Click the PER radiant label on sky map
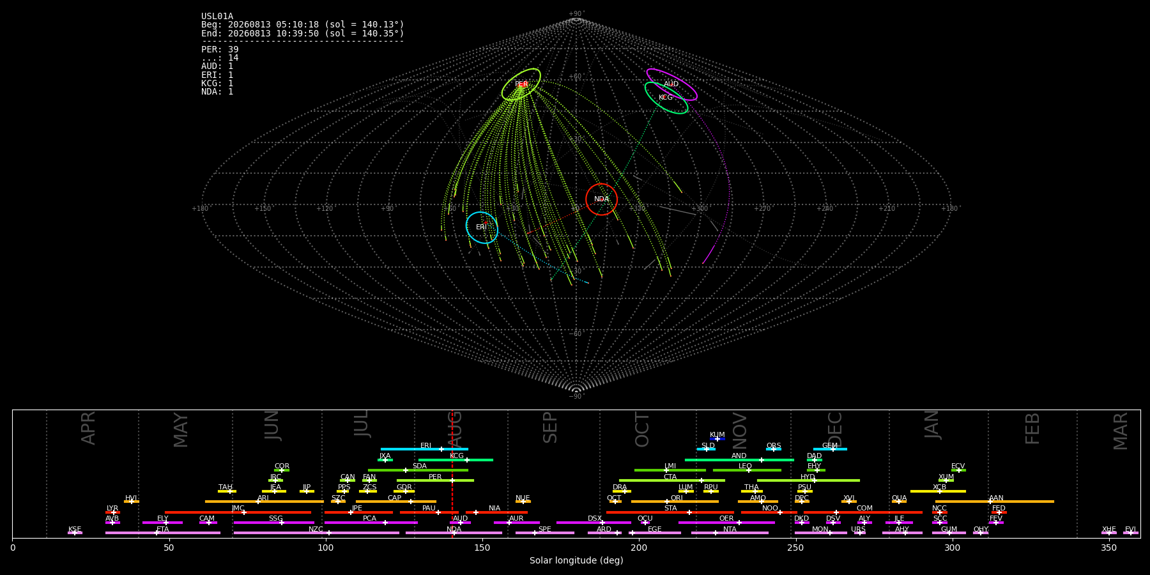Image resolution: width=1150 pixels, height=575 pixels. point(521,84)
